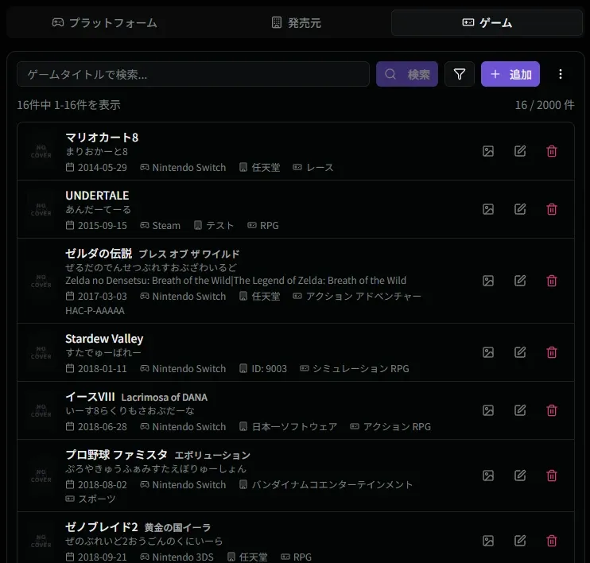Select the イースVIII title
Viewport: 590px width, 563px height.
tap(90, 397)
